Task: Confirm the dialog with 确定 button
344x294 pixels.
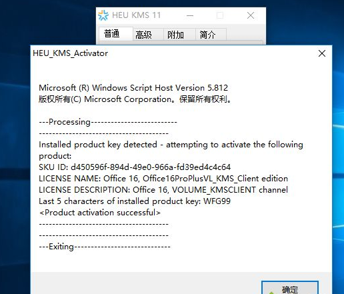Action: (x=290, y=288)
